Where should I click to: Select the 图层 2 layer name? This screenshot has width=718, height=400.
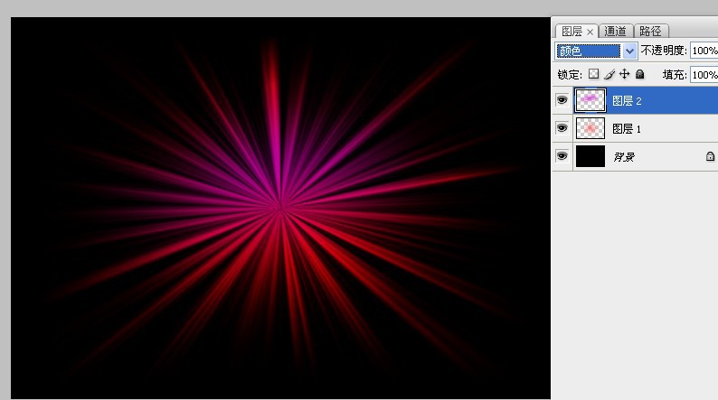(627, 101)
